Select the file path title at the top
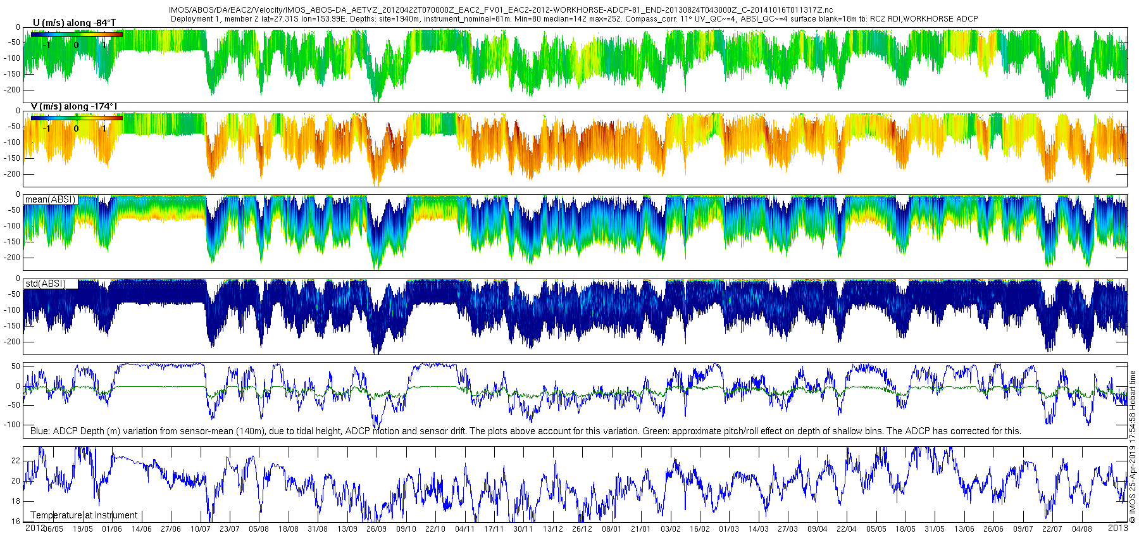The width and height of the screenshot is (1139, 538). click(501, 10)
